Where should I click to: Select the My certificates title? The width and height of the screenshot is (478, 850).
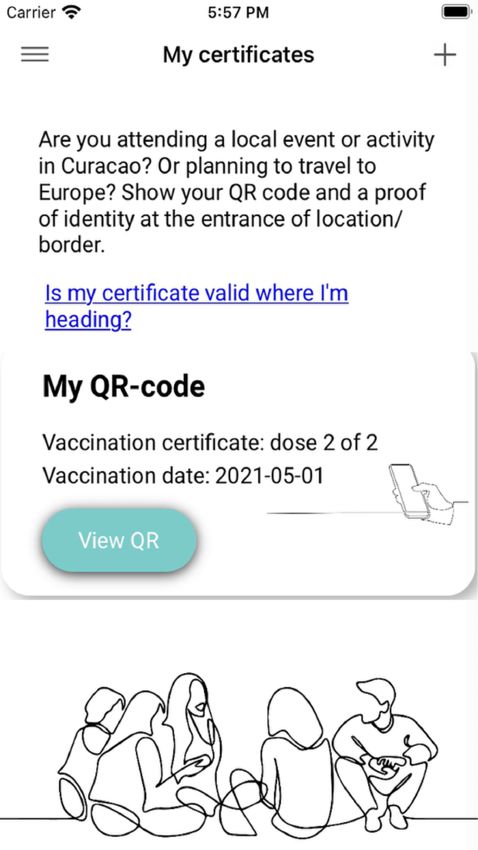pyautogui.click(x=238, y=55)
